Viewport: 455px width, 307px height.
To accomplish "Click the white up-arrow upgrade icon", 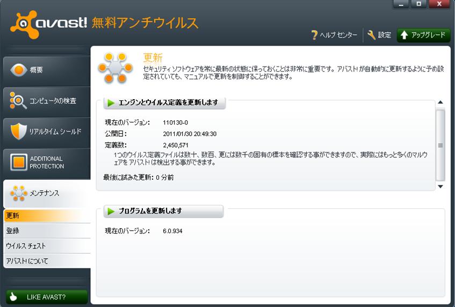I will [404, 35].
